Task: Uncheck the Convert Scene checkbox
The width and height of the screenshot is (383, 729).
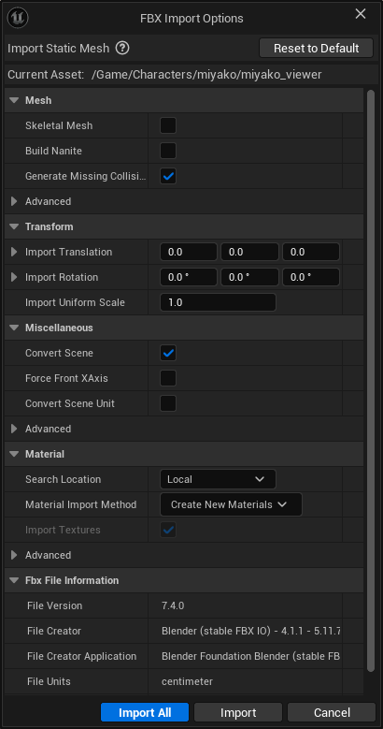Action: click(168, 353)
